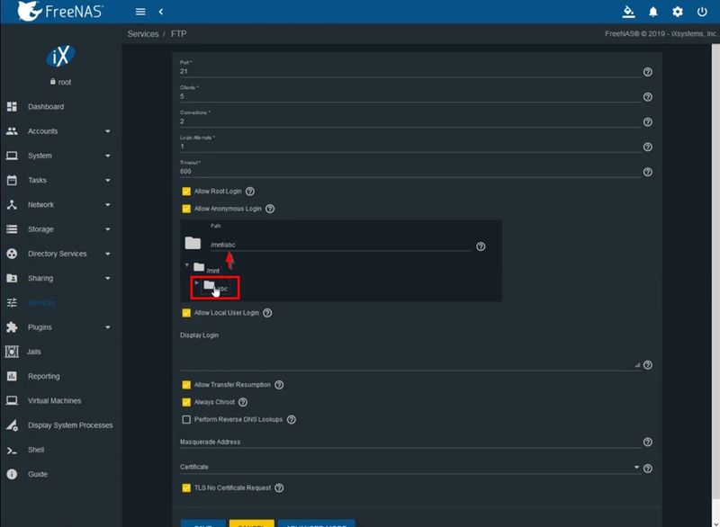Click the back arrow icon beside the hamburger
Image resolution: width=720 pixels, height=527 pixels.
[x=161, y=12]
